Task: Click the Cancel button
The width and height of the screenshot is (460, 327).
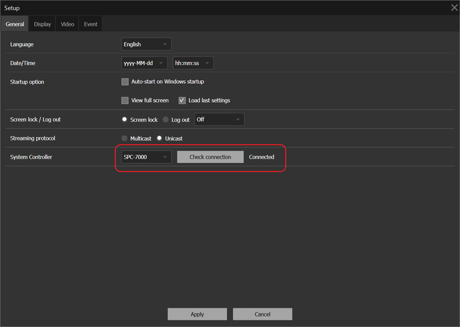Action: tap(262, 314)
